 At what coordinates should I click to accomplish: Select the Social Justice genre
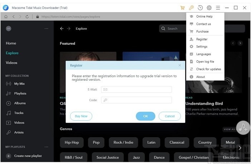[x=108, y=158]
